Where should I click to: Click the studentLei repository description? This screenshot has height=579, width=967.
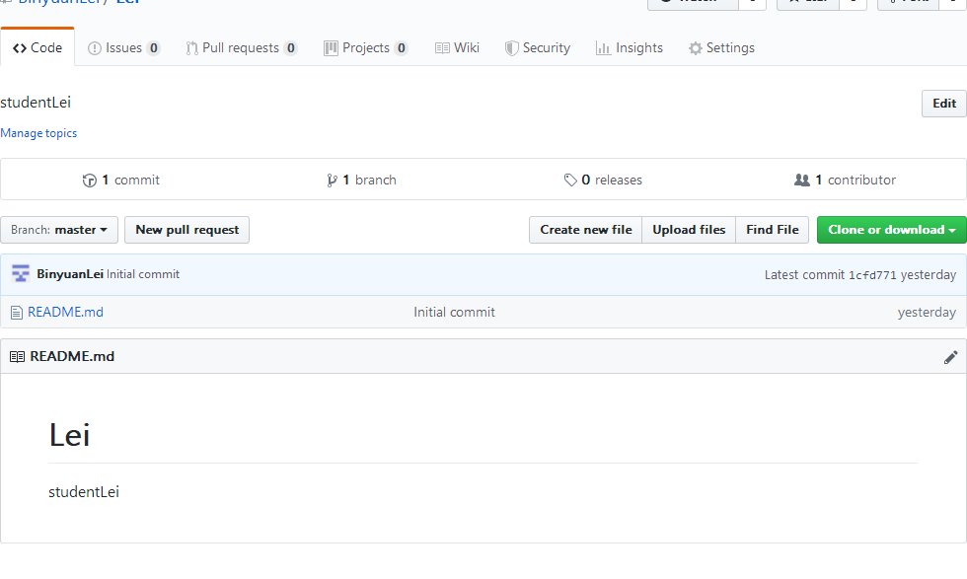coord(36,103)
